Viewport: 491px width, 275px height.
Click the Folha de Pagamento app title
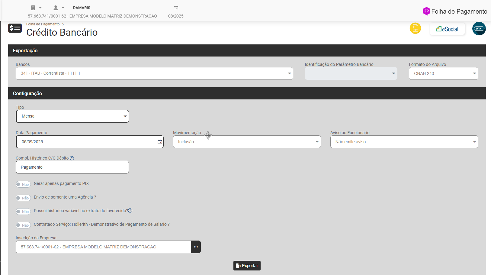click(459, 11)
